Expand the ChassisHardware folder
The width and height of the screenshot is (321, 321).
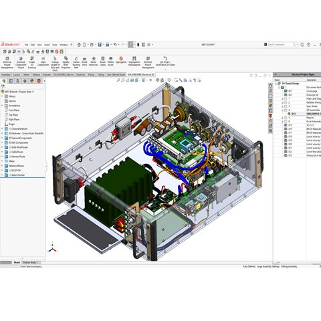tap(3, 128)
